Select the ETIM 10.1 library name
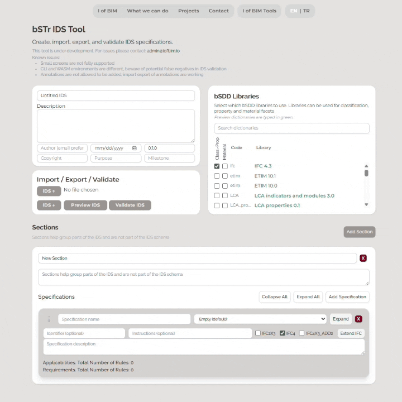 pyautogui.click(x=265, y=176)
